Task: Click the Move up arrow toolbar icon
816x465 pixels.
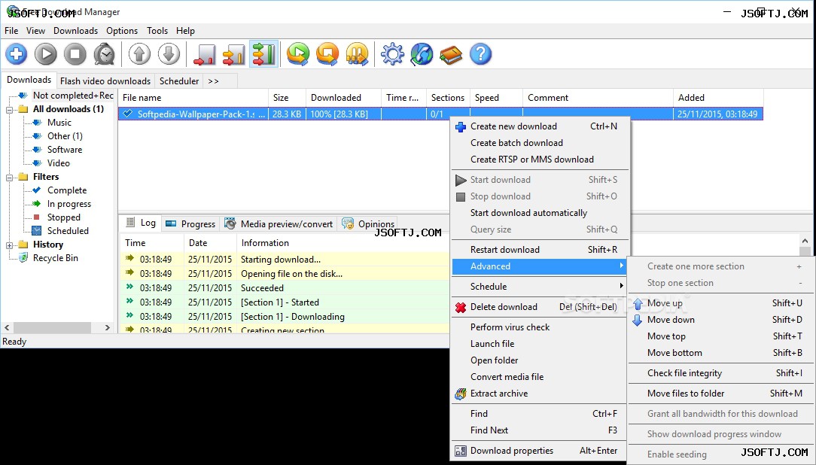Action: [139, 54]
